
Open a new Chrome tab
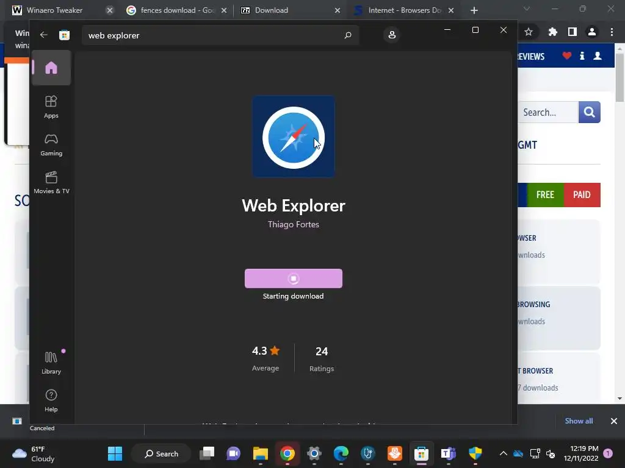[x=474, y=10]
